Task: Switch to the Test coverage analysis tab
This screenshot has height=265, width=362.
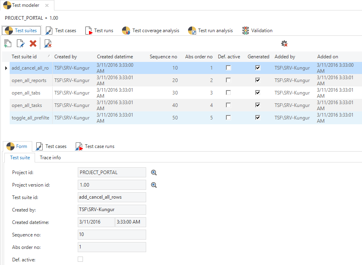Action: point(151,31)
